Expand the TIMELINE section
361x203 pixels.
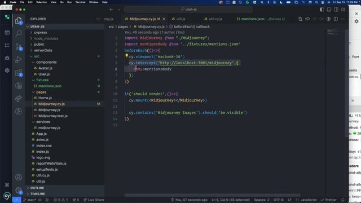tap(65, 194)
